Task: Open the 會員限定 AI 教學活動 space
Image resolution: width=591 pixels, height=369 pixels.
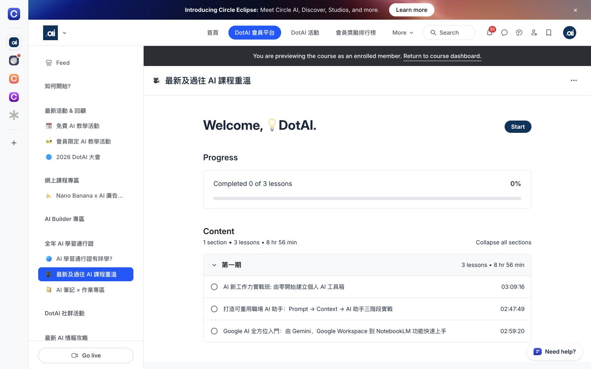Action: coord(86,141)
